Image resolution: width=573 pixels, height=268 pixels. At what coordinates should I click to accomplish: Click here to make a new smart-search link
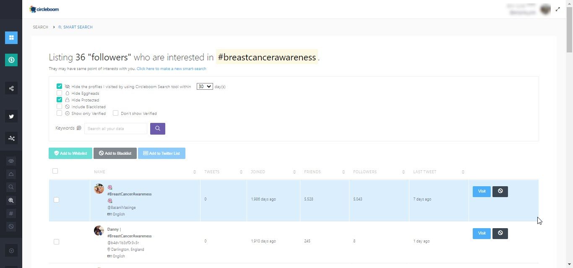click(171, 69)
